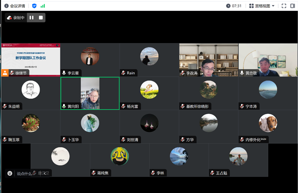Open the 说点什么 chat input
This screenshot has width=298, height=193.
[24, 173]
